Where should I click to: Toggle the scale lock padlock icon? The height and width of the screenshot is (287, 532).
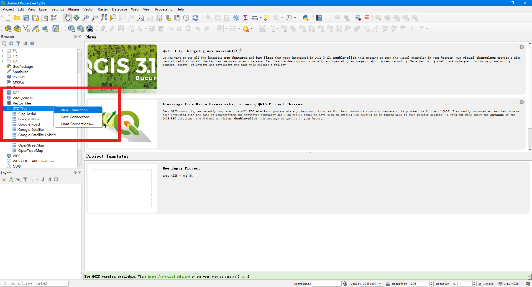(x=388, y=284)
